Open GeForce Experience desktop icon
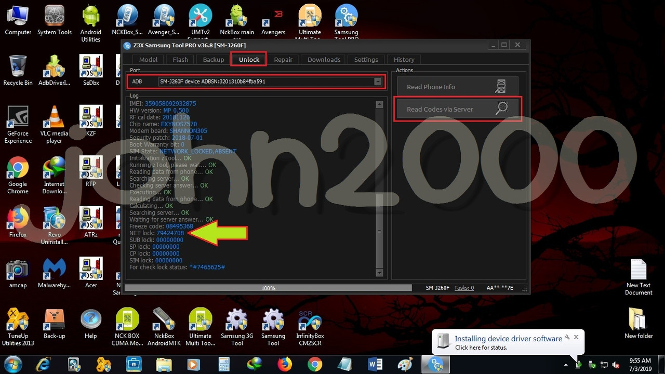Screen dimensions: 665x374 [18, 125]
